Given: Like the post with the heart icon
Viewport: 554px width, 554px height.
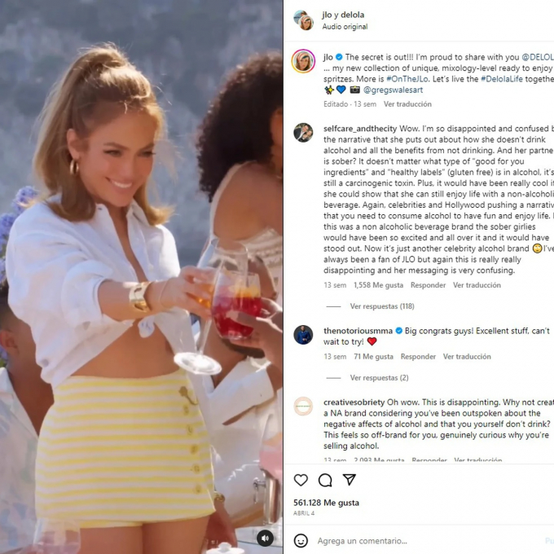Looking at the screenshot, I should (x=301, y=480).
